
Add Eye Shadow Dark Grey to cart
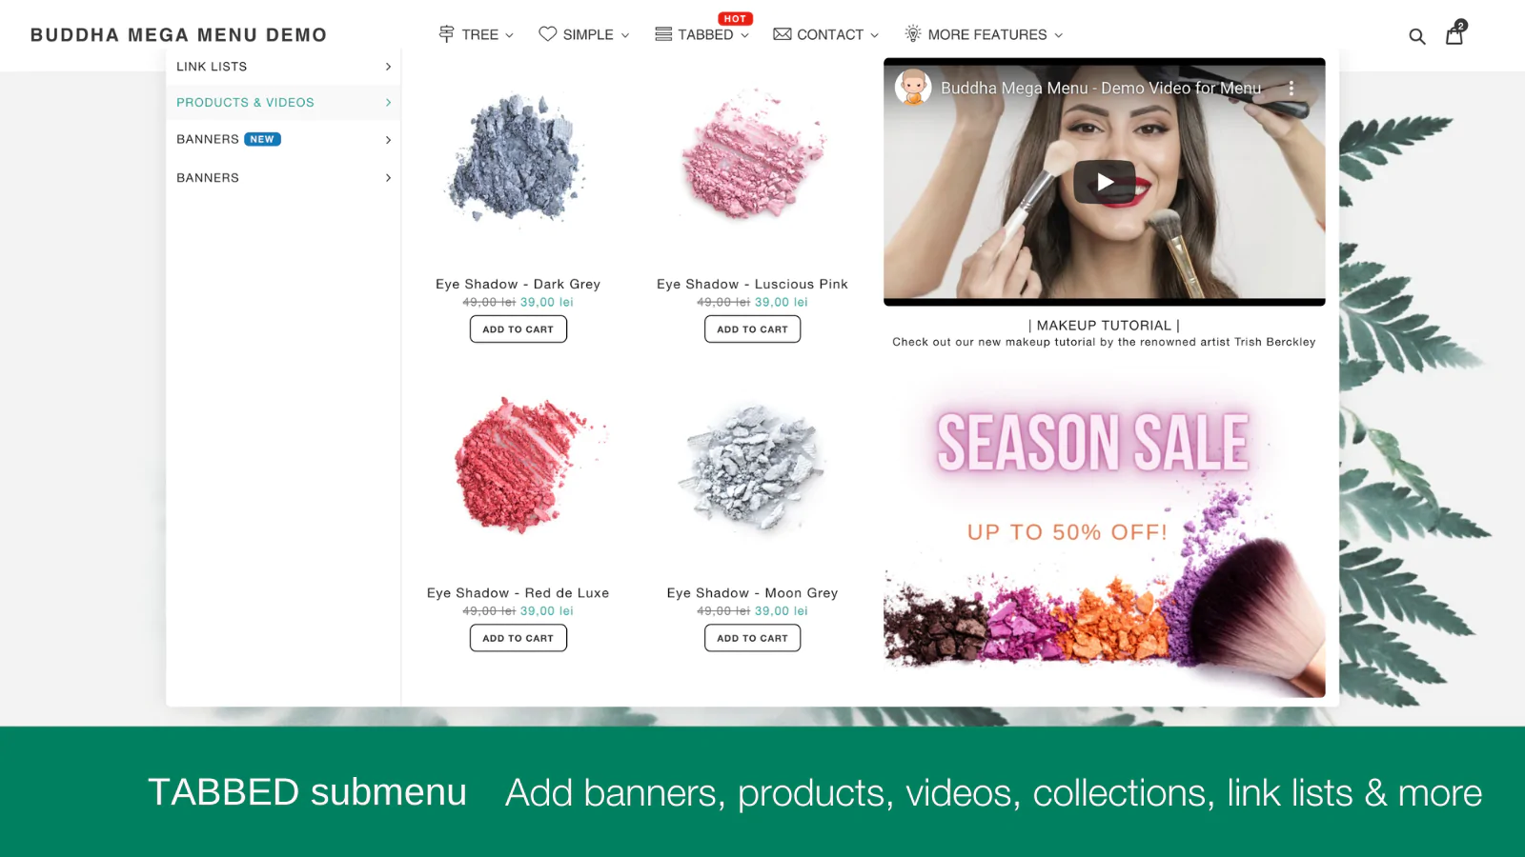point(518,329)
